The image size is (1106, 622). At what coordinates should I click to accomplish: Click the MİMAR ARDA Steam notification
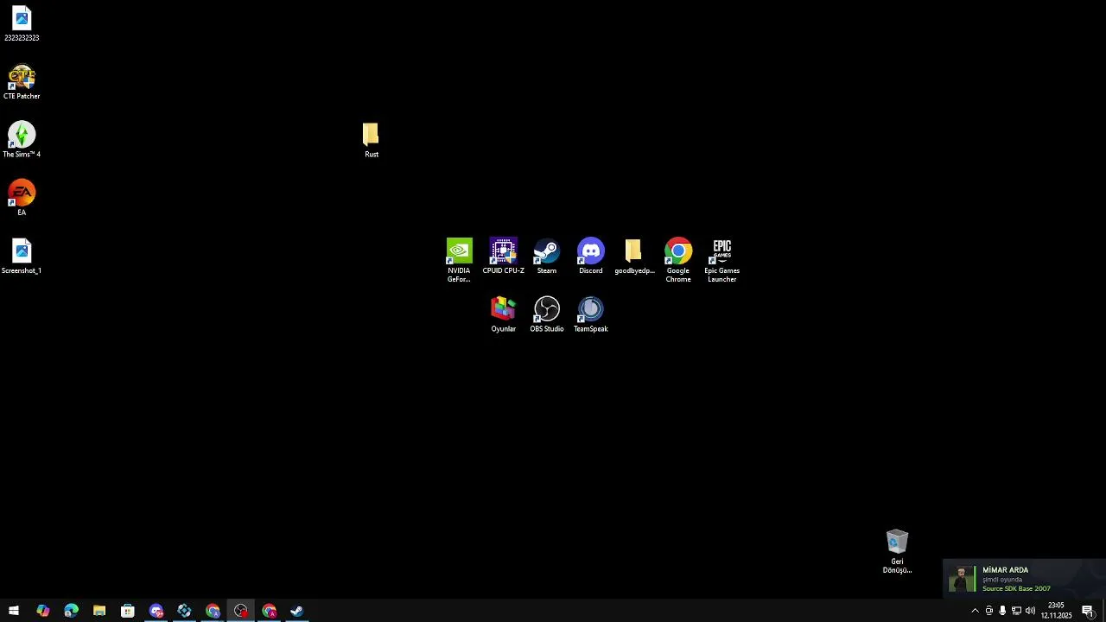coord(1024,579)
